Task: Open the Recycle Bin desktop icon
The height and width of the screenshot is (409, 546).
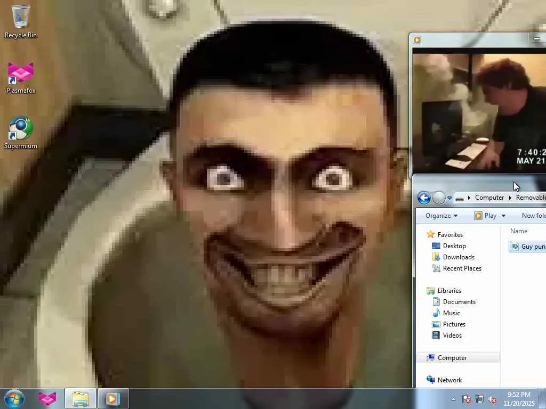Action: click(x=21, y=21)
